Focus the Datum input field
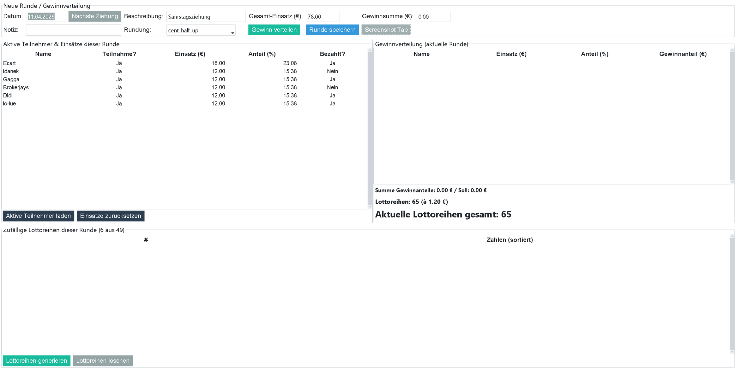 pyautogui.click(x=45, y=16)
